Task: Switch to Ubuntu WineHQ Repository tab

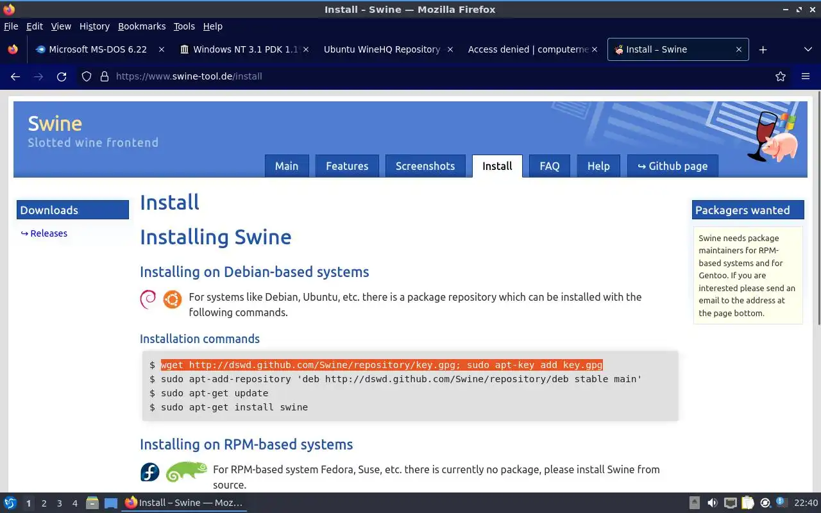Action: (382, 49)
